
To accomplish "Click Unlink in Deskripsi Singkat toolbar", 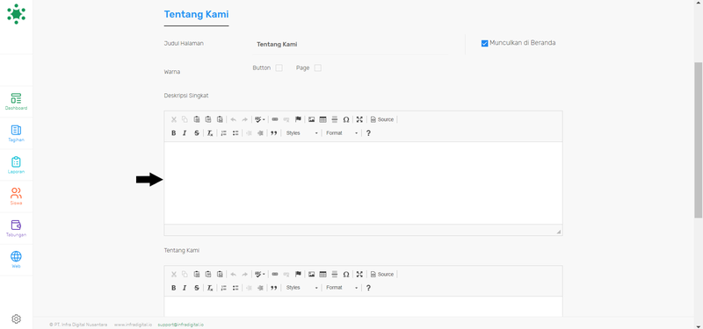I will [286, 119].
